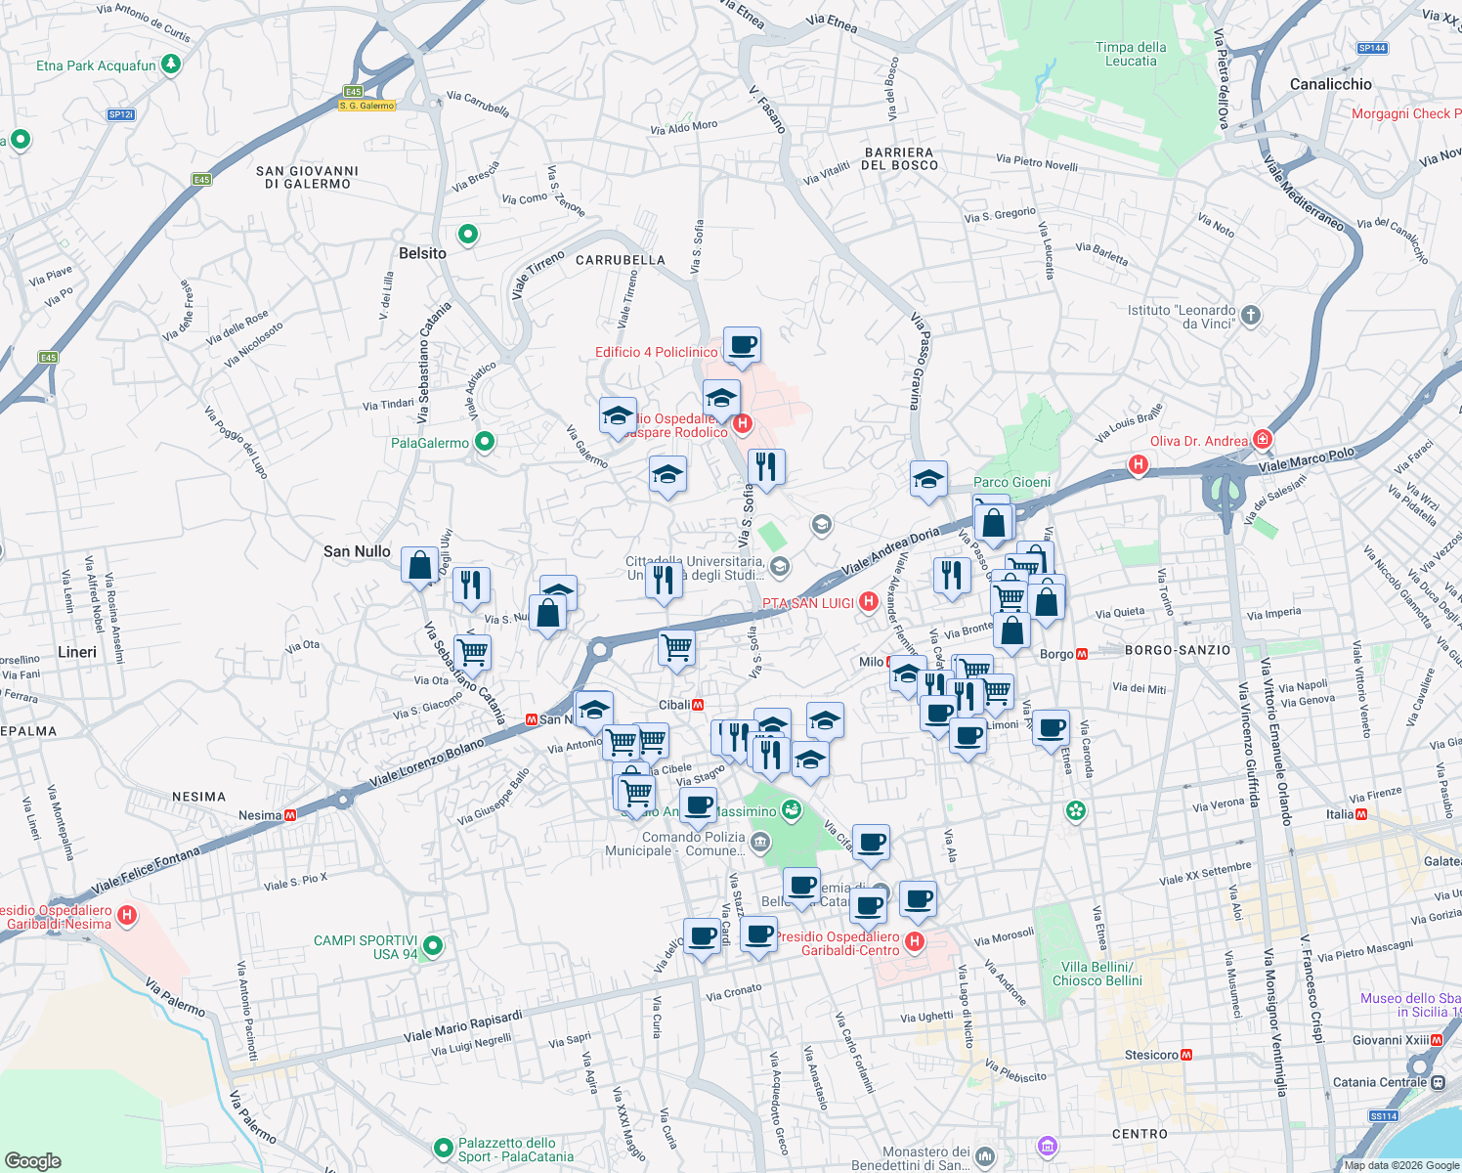
Task: Click the graduation cap marker above Via Cibele
Action: (x=594, y=710)
